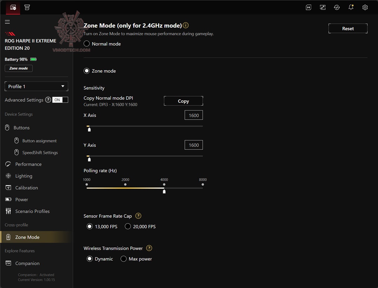Screen dimensions: 378x288
Task: Open the macro icon in top bar
Action: (308, 7)
